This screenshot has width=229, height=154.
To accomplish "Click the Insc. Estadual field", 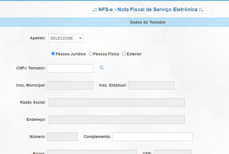I will click(151, 85).
